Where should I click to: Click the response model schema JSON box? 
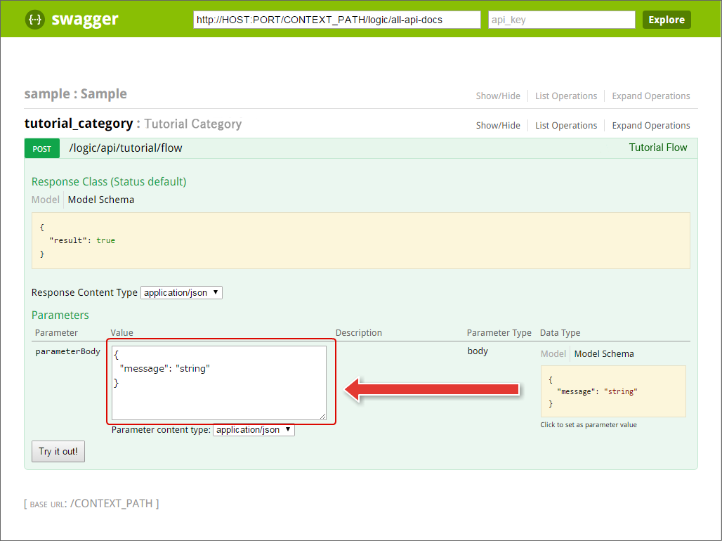point(360,240)
